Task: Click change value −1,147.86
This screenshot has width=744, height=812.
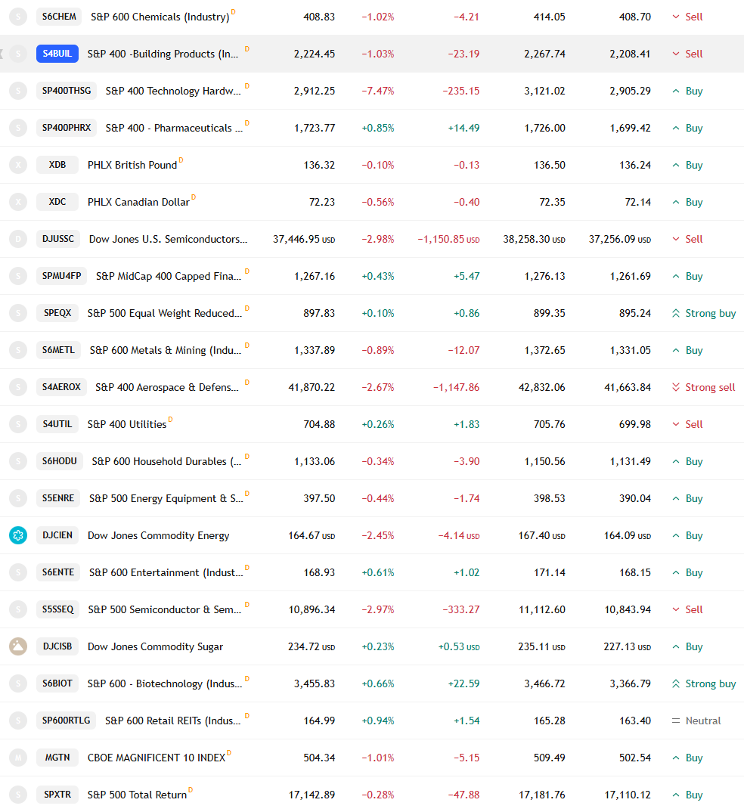Action: 456,387
